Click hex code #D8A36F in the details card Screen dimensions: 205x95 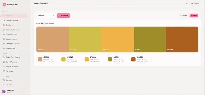pos(46,57)
